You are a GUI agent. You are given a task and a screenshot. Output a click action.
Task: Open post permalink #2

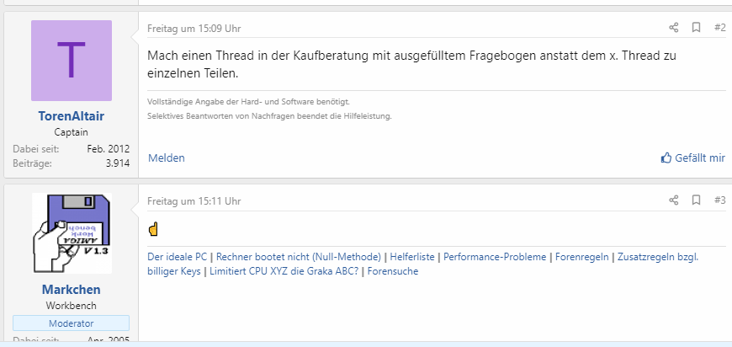tap(719, 28)
